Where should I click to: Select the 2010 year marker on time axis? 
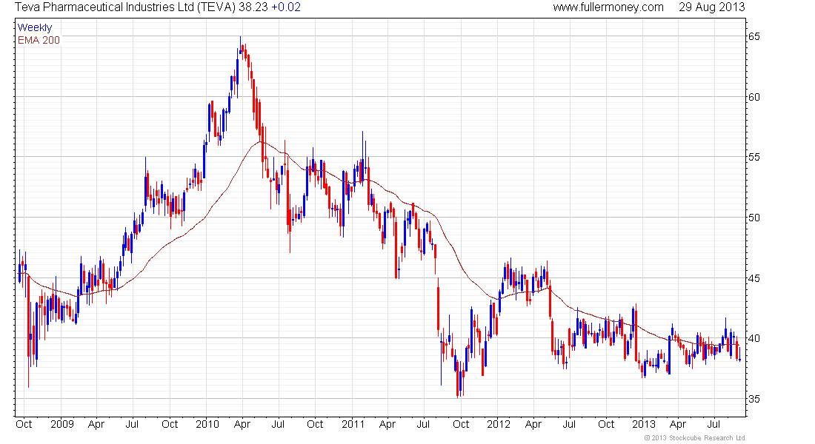point(207,424)
